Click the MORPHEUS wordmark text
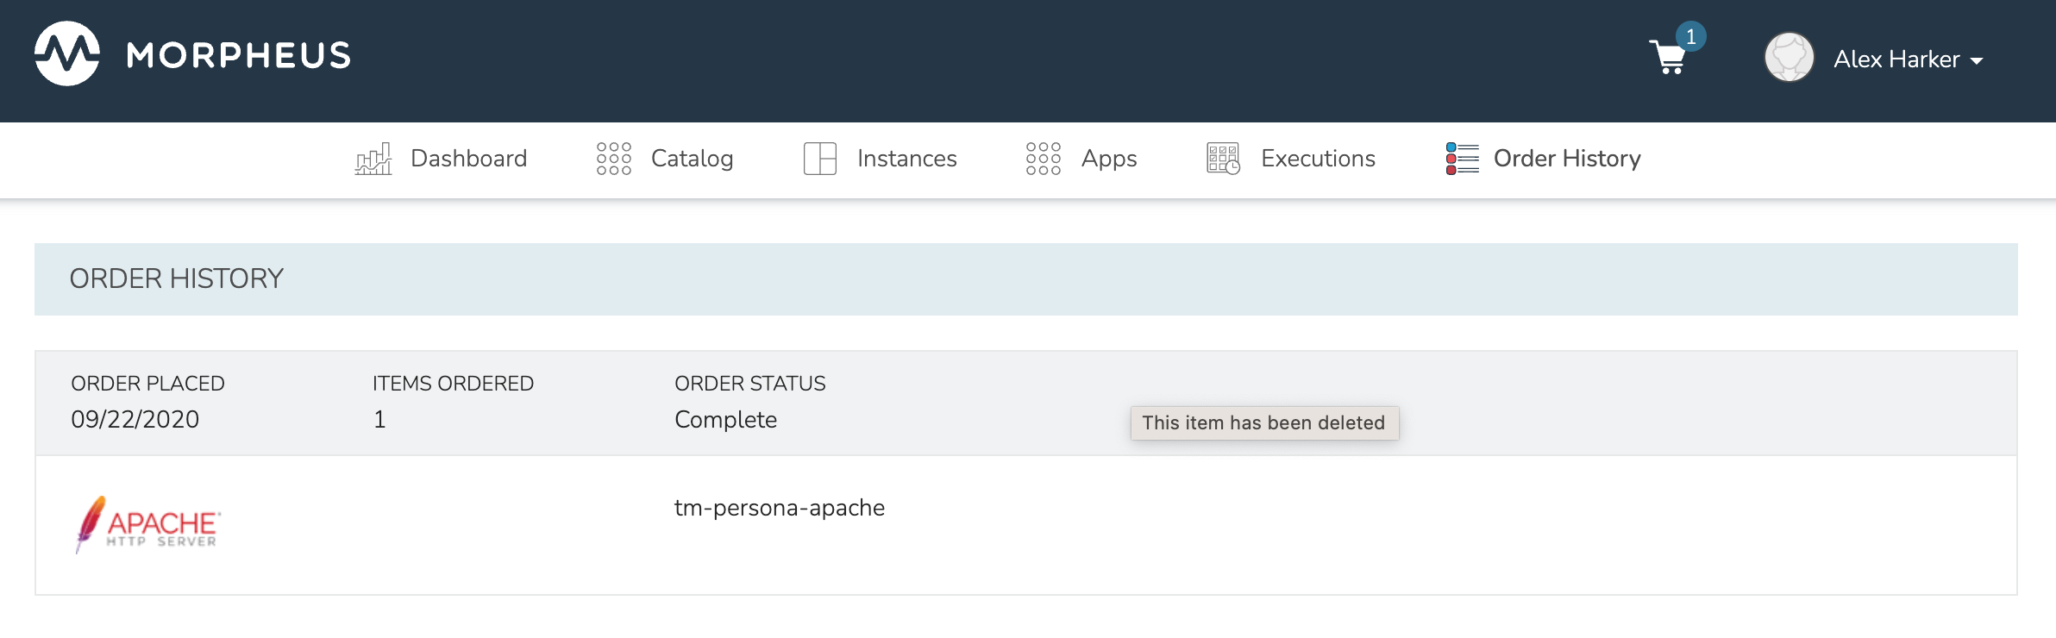Image resolution: width=2056 pixels, height=638 pixels. (239, 55)
